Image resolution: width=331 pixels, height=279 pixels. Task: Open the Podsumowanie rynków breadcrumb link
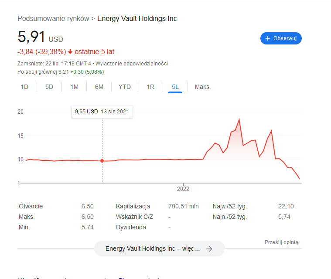point(53,19)
